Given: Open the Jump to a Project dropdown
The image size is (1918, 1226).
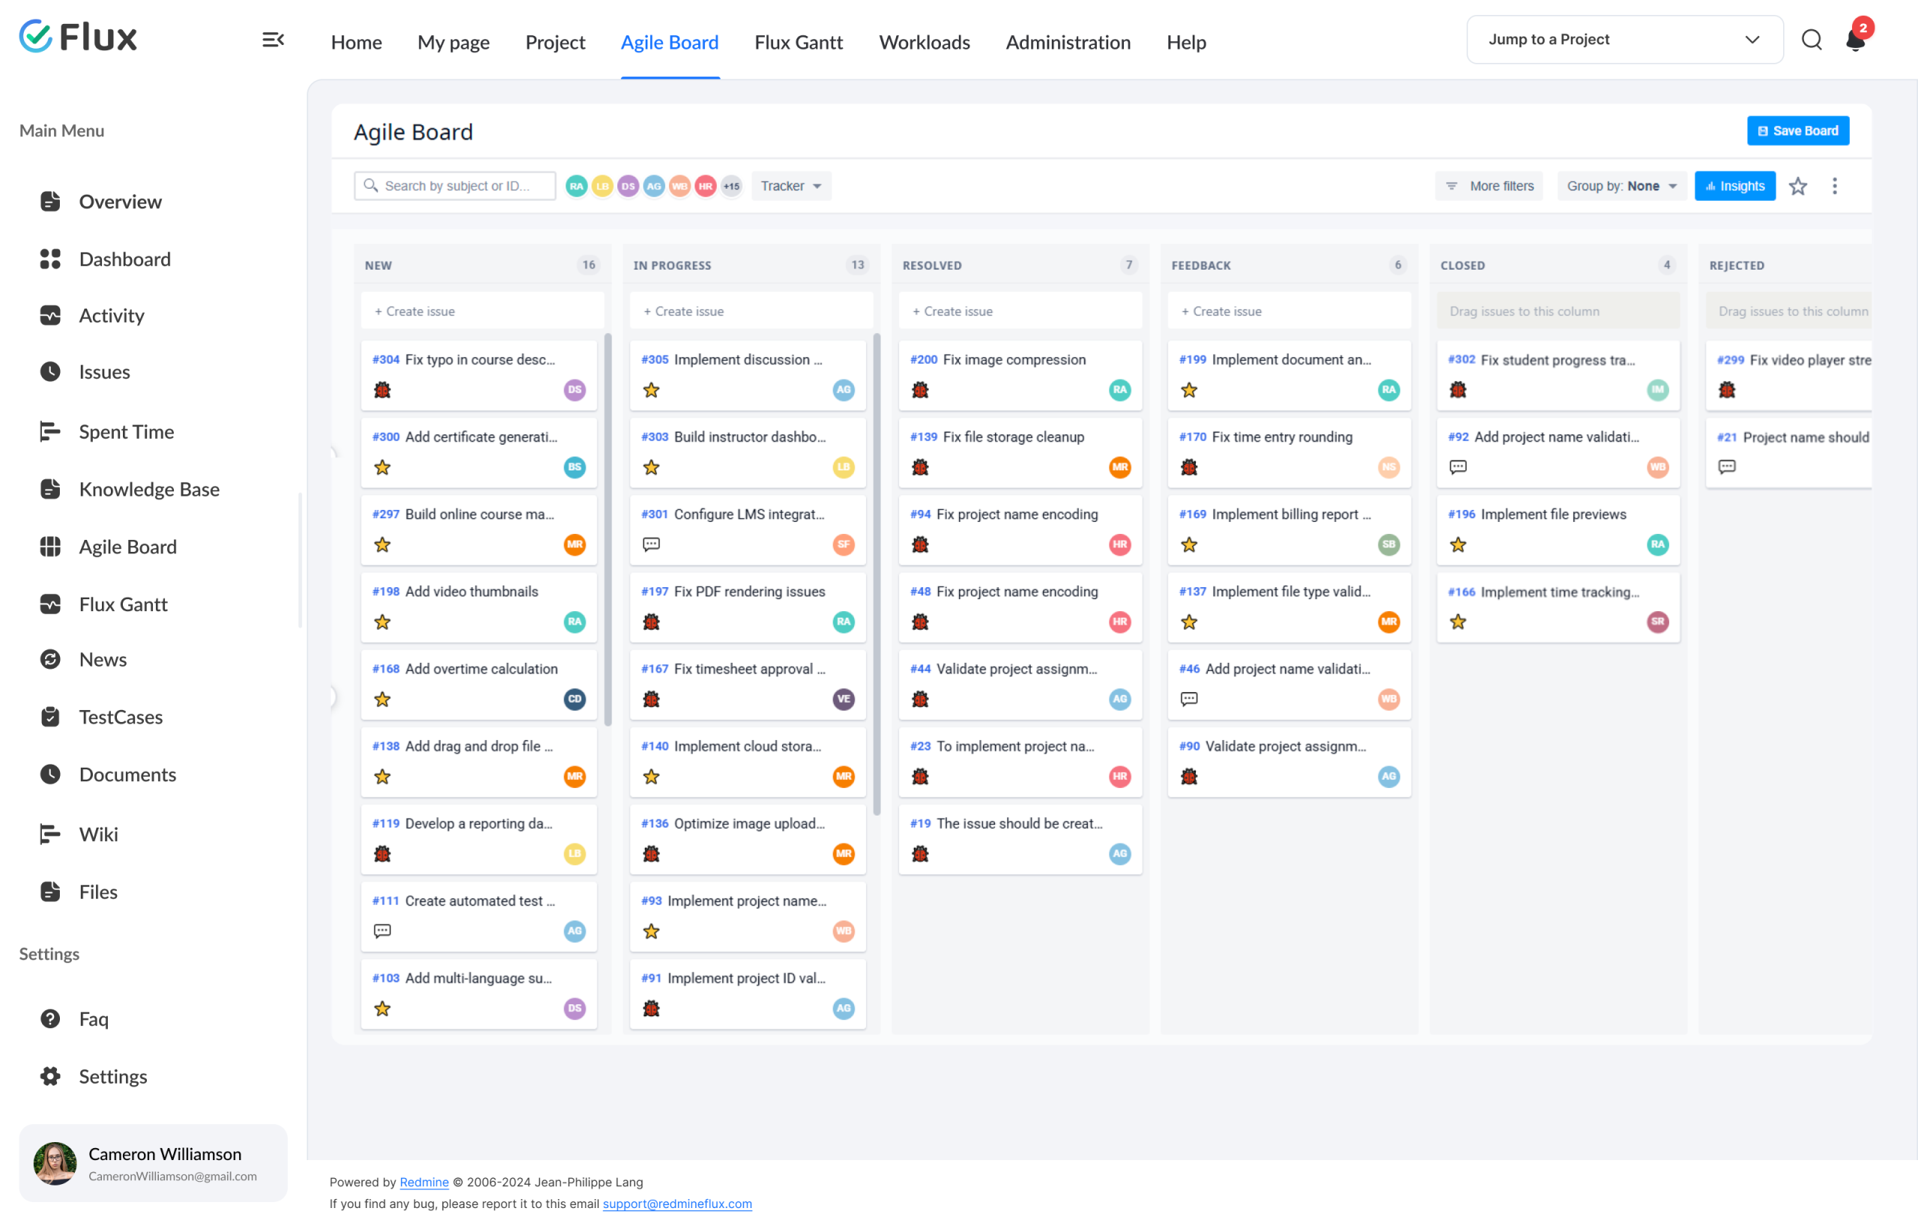Looking at the screenshot, I should click(x=1625, y=40).
